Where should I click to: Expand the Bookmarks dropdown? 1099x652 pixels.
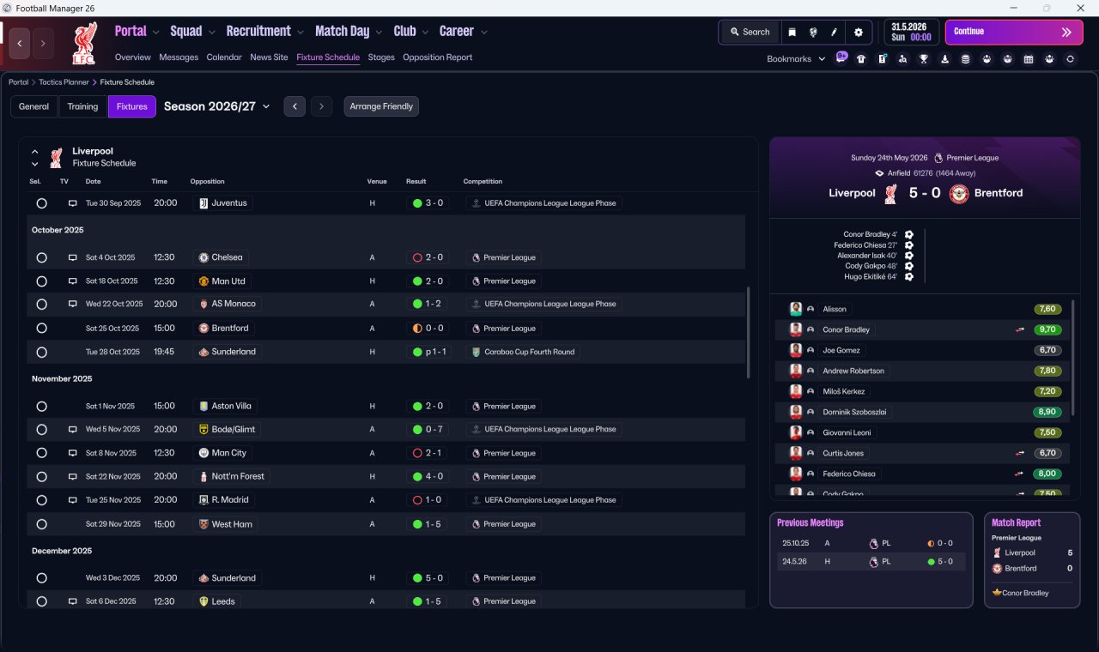(x=796, y=58)
